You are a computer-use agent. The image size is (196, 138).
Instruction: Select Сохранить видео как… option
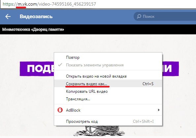pyautogui.click(x=108, y=84)
